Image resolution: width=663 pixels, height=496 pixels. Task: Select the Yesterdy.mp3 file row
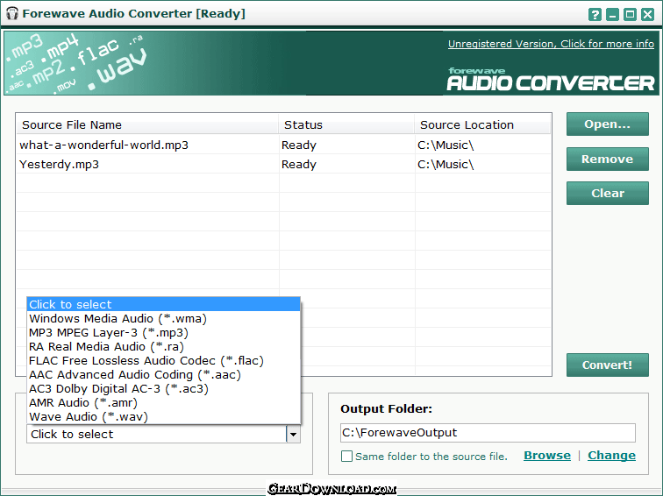click(284, 165)
